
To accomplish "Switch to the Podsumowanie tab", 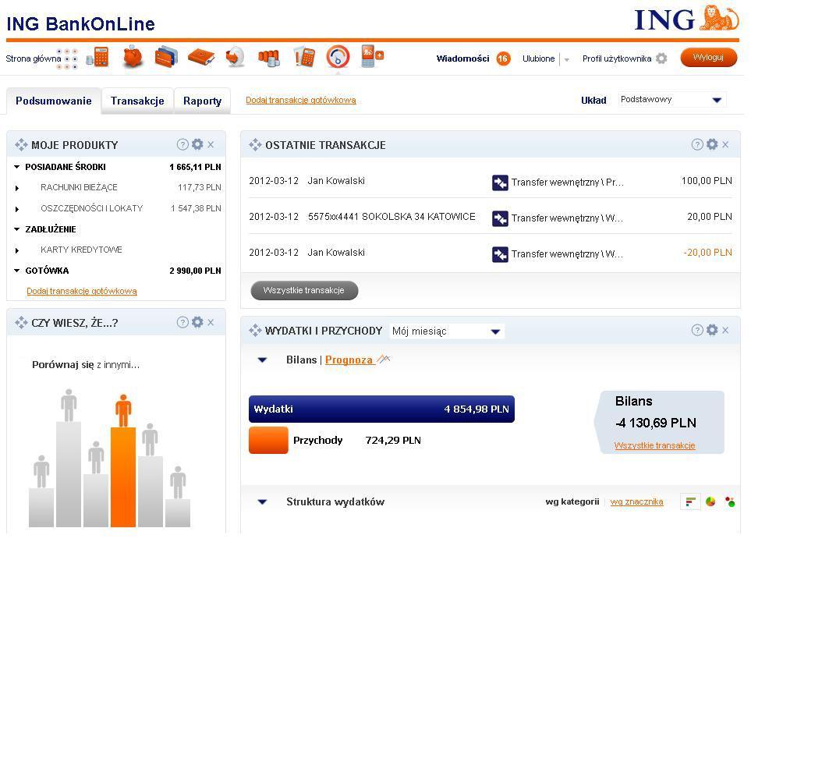I will coord(53,101).
